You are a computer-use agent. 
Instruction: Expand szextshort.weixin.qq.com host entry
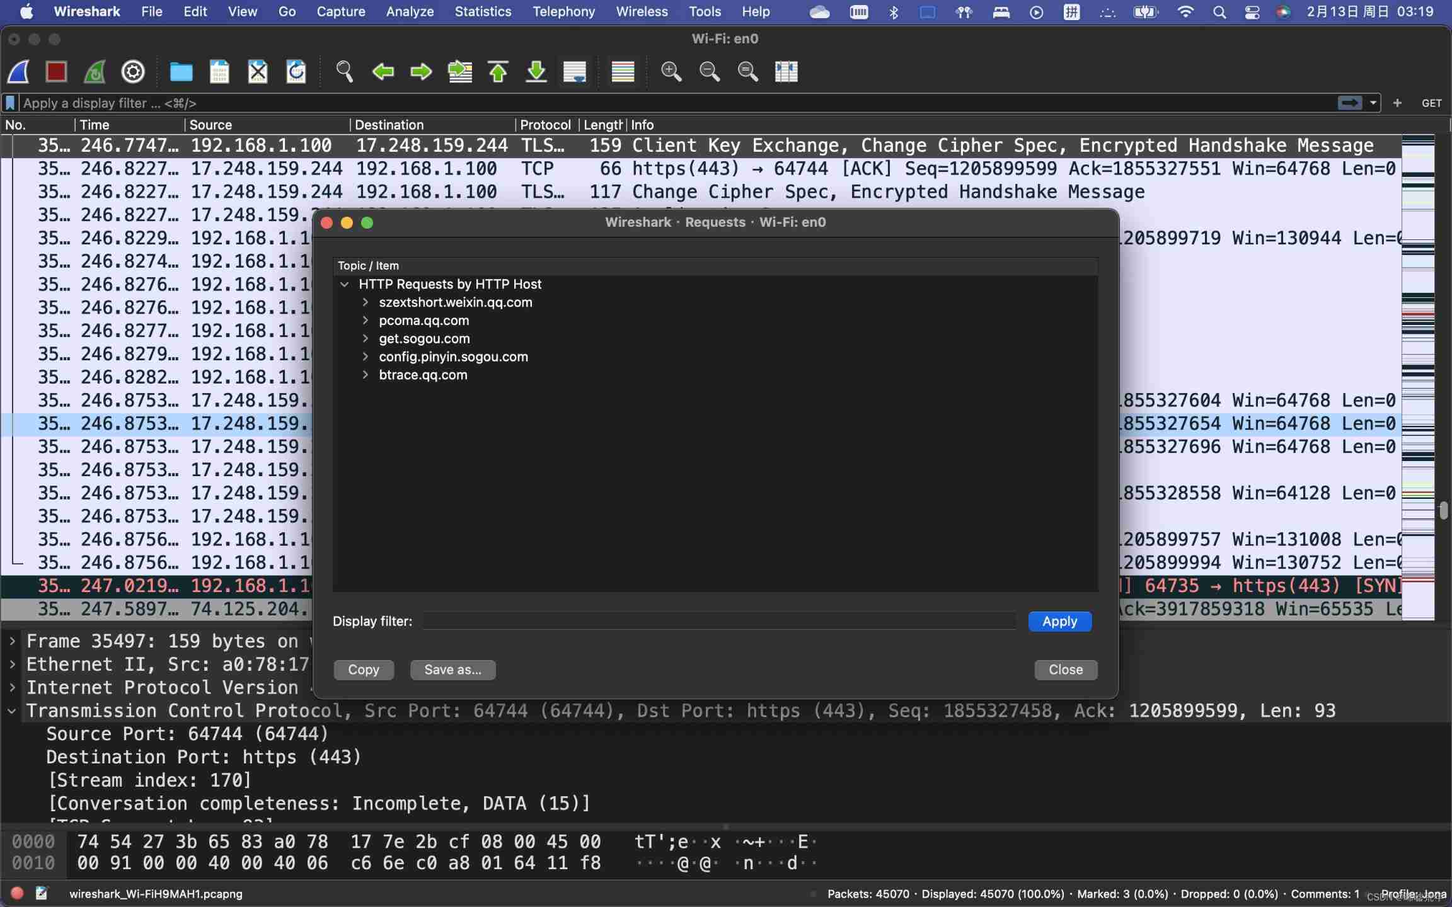(x=366, y=302)
